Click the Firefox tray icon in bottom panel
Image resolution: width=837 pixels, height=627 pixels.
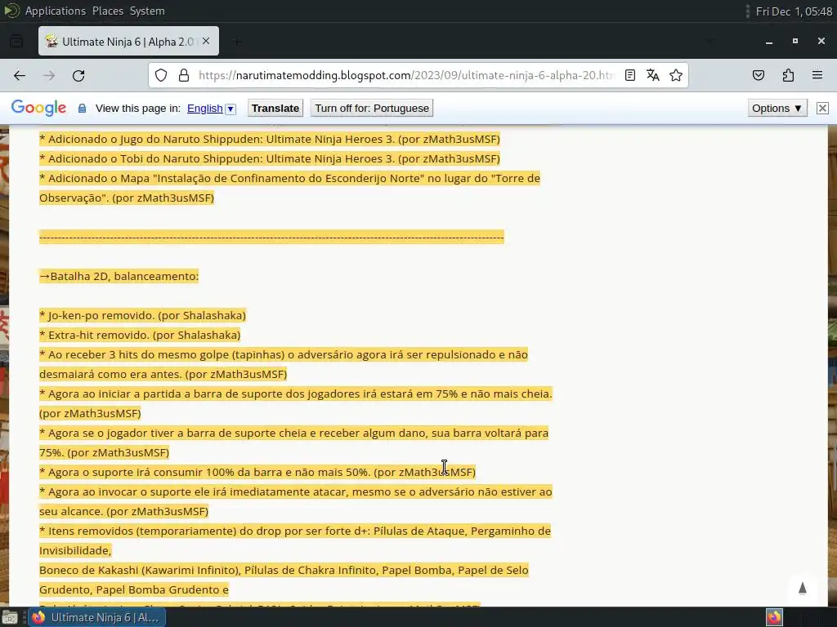pyautogui.click(x=774, y=617)
